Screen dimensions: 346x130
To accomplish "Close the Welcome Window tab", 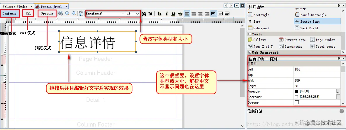I will (31, 7).
